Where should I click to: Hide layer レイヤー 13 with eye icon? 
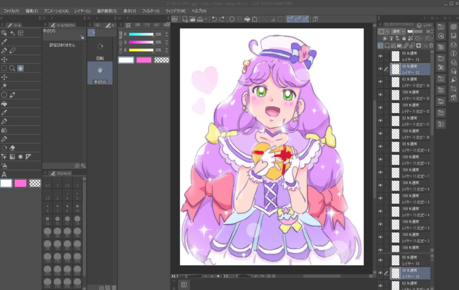click(x=380, y=56)
